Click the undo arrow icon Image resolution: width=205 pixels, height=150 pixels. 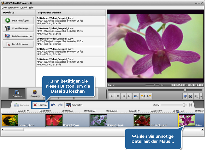click(53, 105)
